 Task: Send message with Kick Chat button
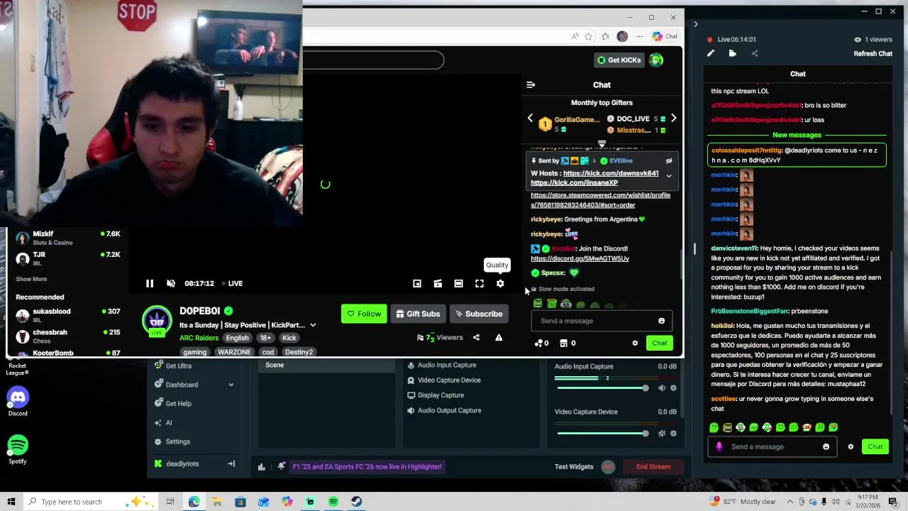[x=660, y=344]
